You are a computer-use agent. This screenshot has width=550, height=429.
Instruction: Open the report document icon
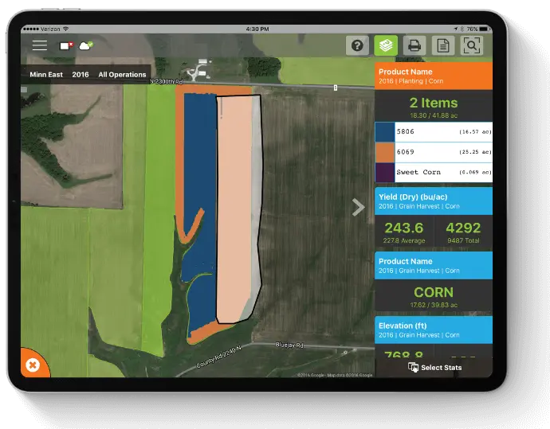pyautogui.click(x=443, y=45)
